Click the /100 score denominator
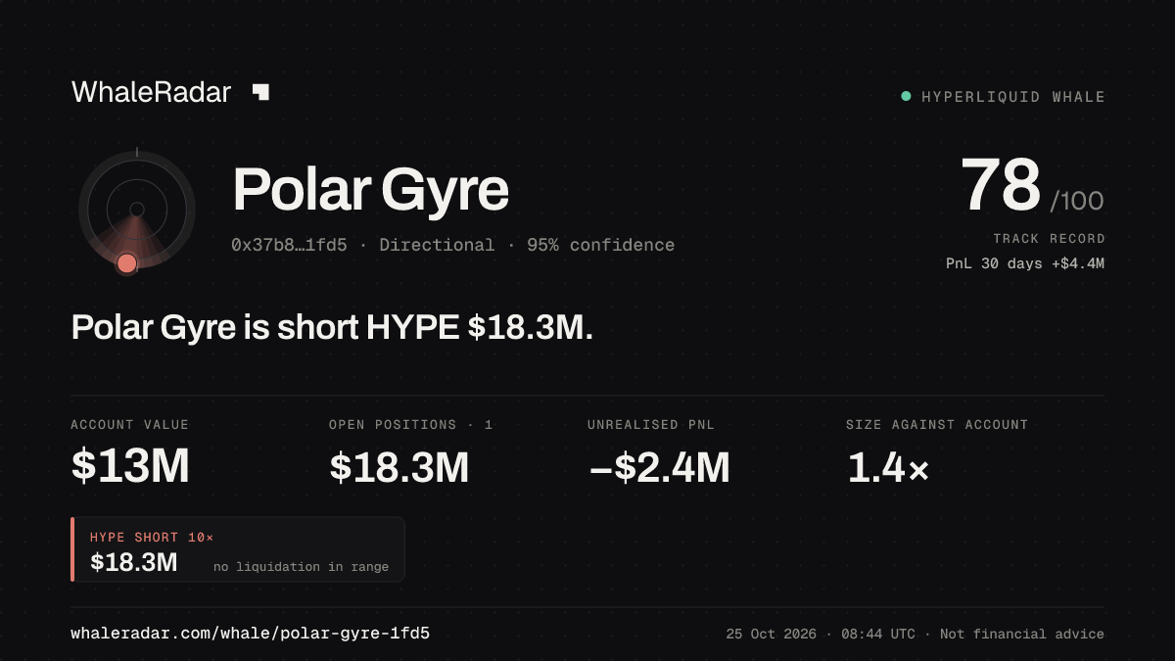Image resolution: width=1175 pixels, height=661 pixels. (1077, 201)
